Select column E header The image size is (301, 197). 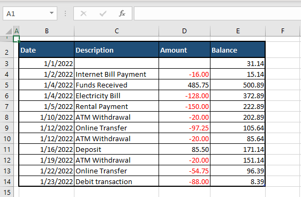click(x=238, y=31)
